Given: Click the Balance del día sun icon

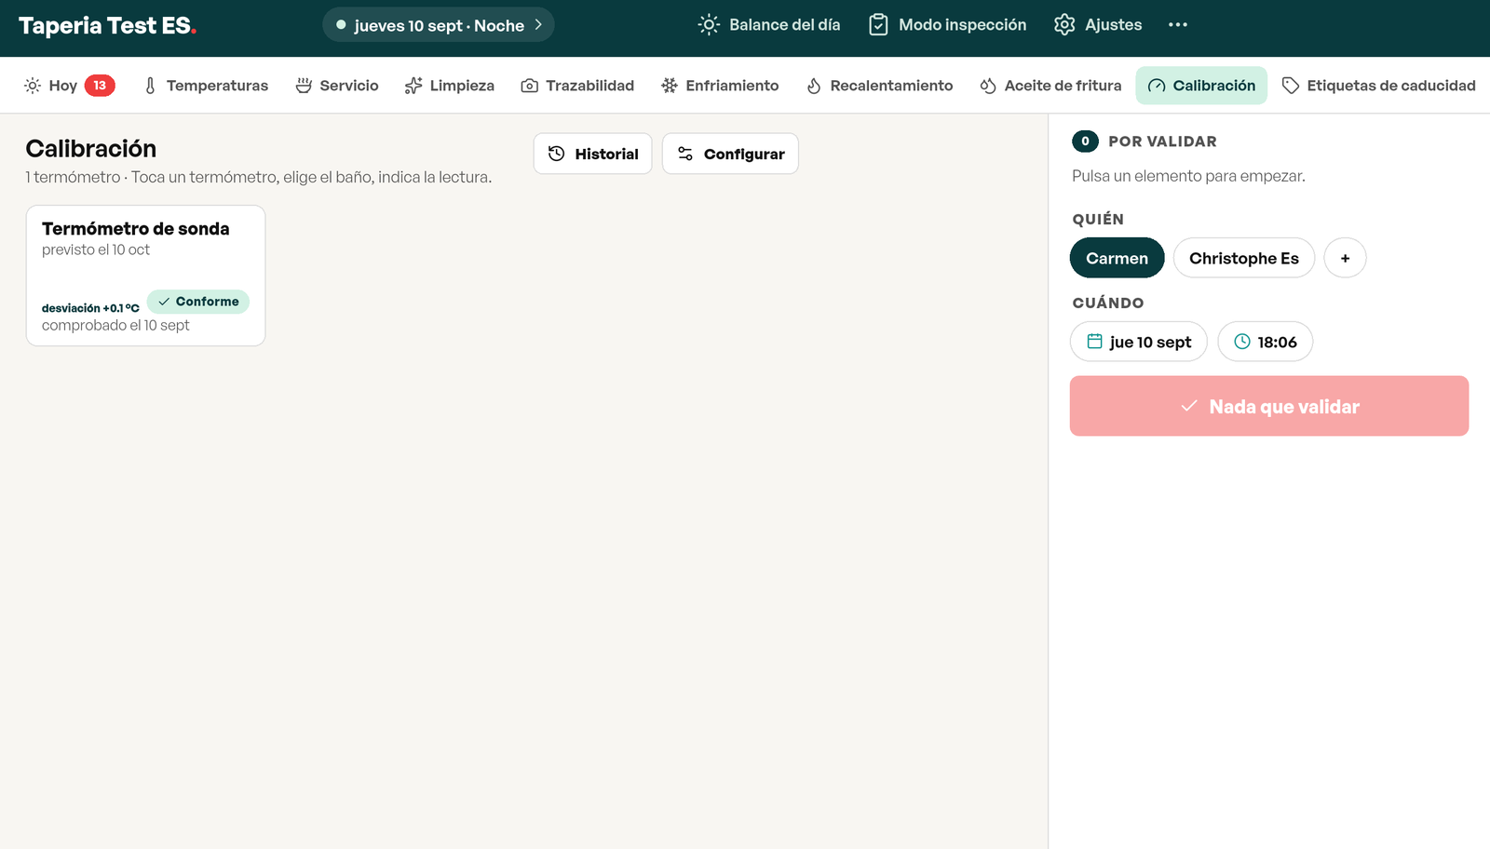Looking at the screenshot, I should coord(709,25).
